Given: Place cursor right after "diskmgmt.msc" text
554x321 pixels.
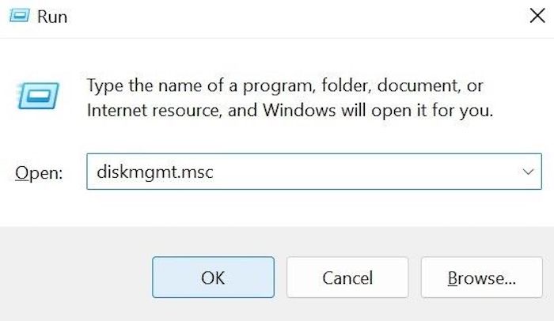Looking at the screenshot, I should pos(214,172).
